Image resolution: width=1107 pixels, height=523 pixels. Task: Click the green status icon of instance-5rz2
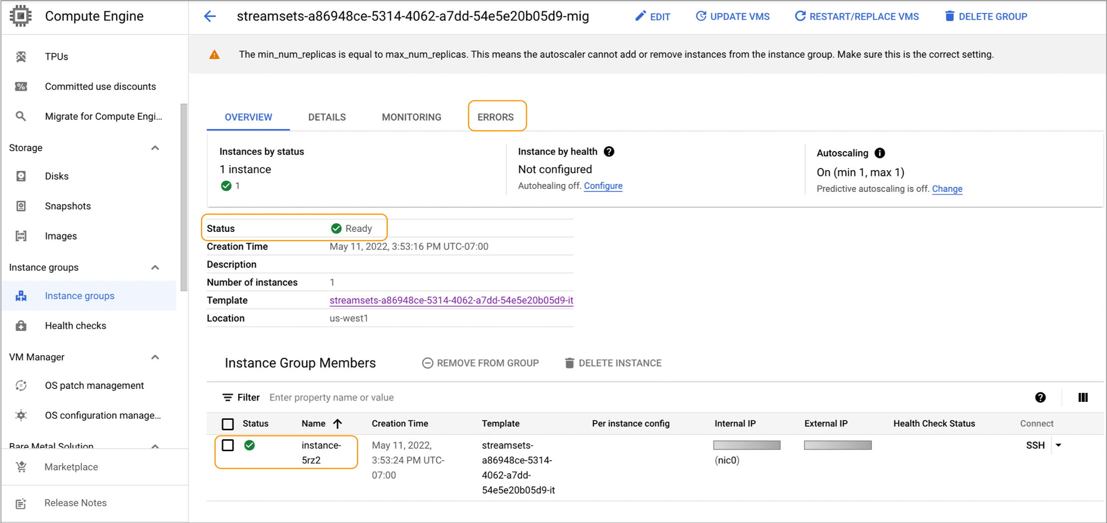pyautogui.click(x=250, y=445)
